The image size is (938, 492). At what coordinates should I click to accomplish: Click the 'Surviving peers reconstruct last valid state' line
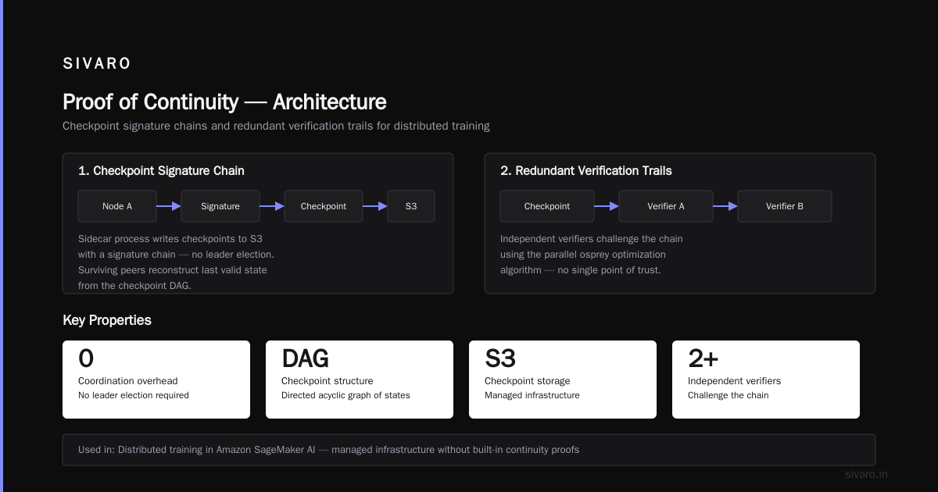point(173,270)
